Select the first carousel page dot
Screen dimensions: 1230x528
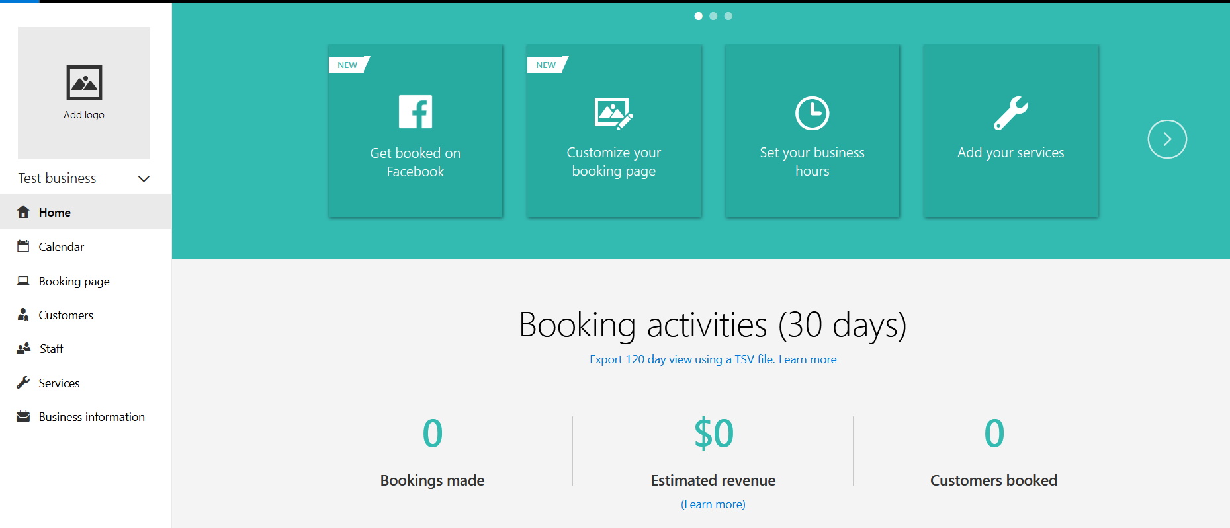(x=698, y=16)
